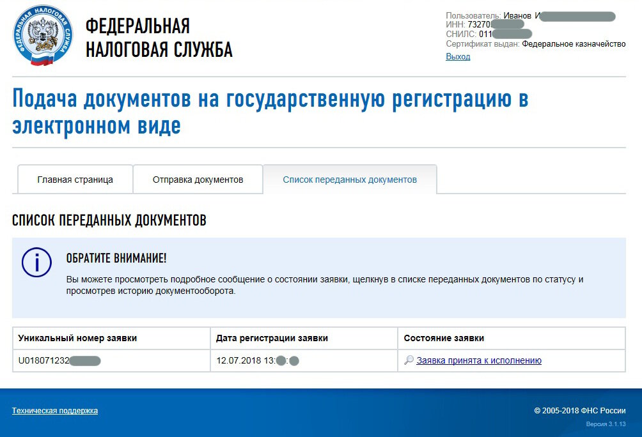Click ФЕДЕРАЛЬНАЯ НАЛОГОВАЯ СЛУЖБА header title
This screenshot has height=437, width=642.
point(159,38)
